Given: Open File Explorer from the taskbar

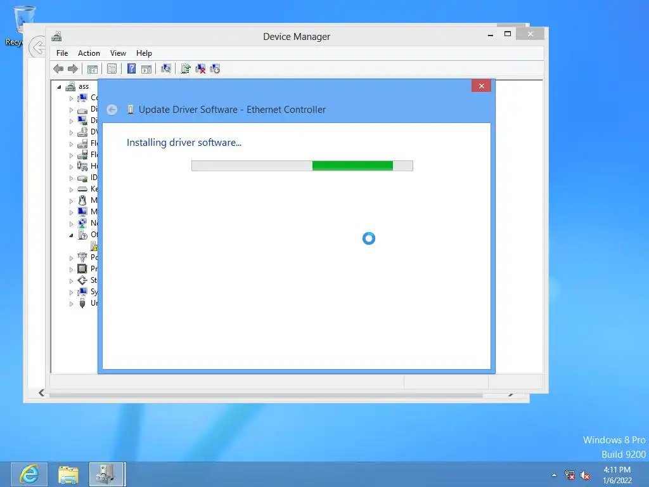Looking at the screenshot, I should pyautogui.click(x=68, y=474).
